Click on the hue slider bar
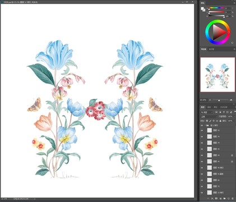236x202 pixels. tap(216, 8)
